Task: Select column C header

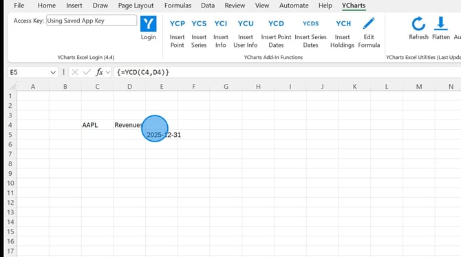Action: (x=97, y=87)
